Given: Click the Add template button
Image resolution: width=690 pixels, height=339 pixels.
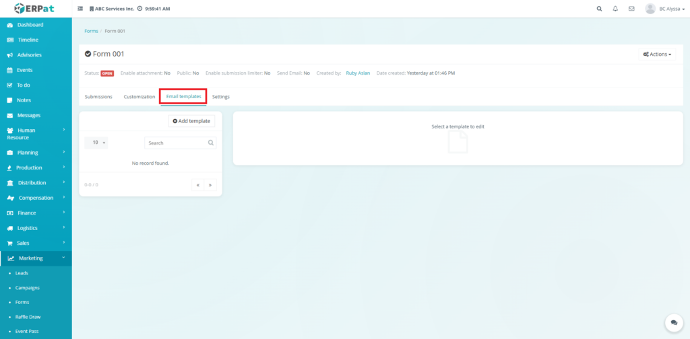Looking at the screenshot, I should coord(191,121).
